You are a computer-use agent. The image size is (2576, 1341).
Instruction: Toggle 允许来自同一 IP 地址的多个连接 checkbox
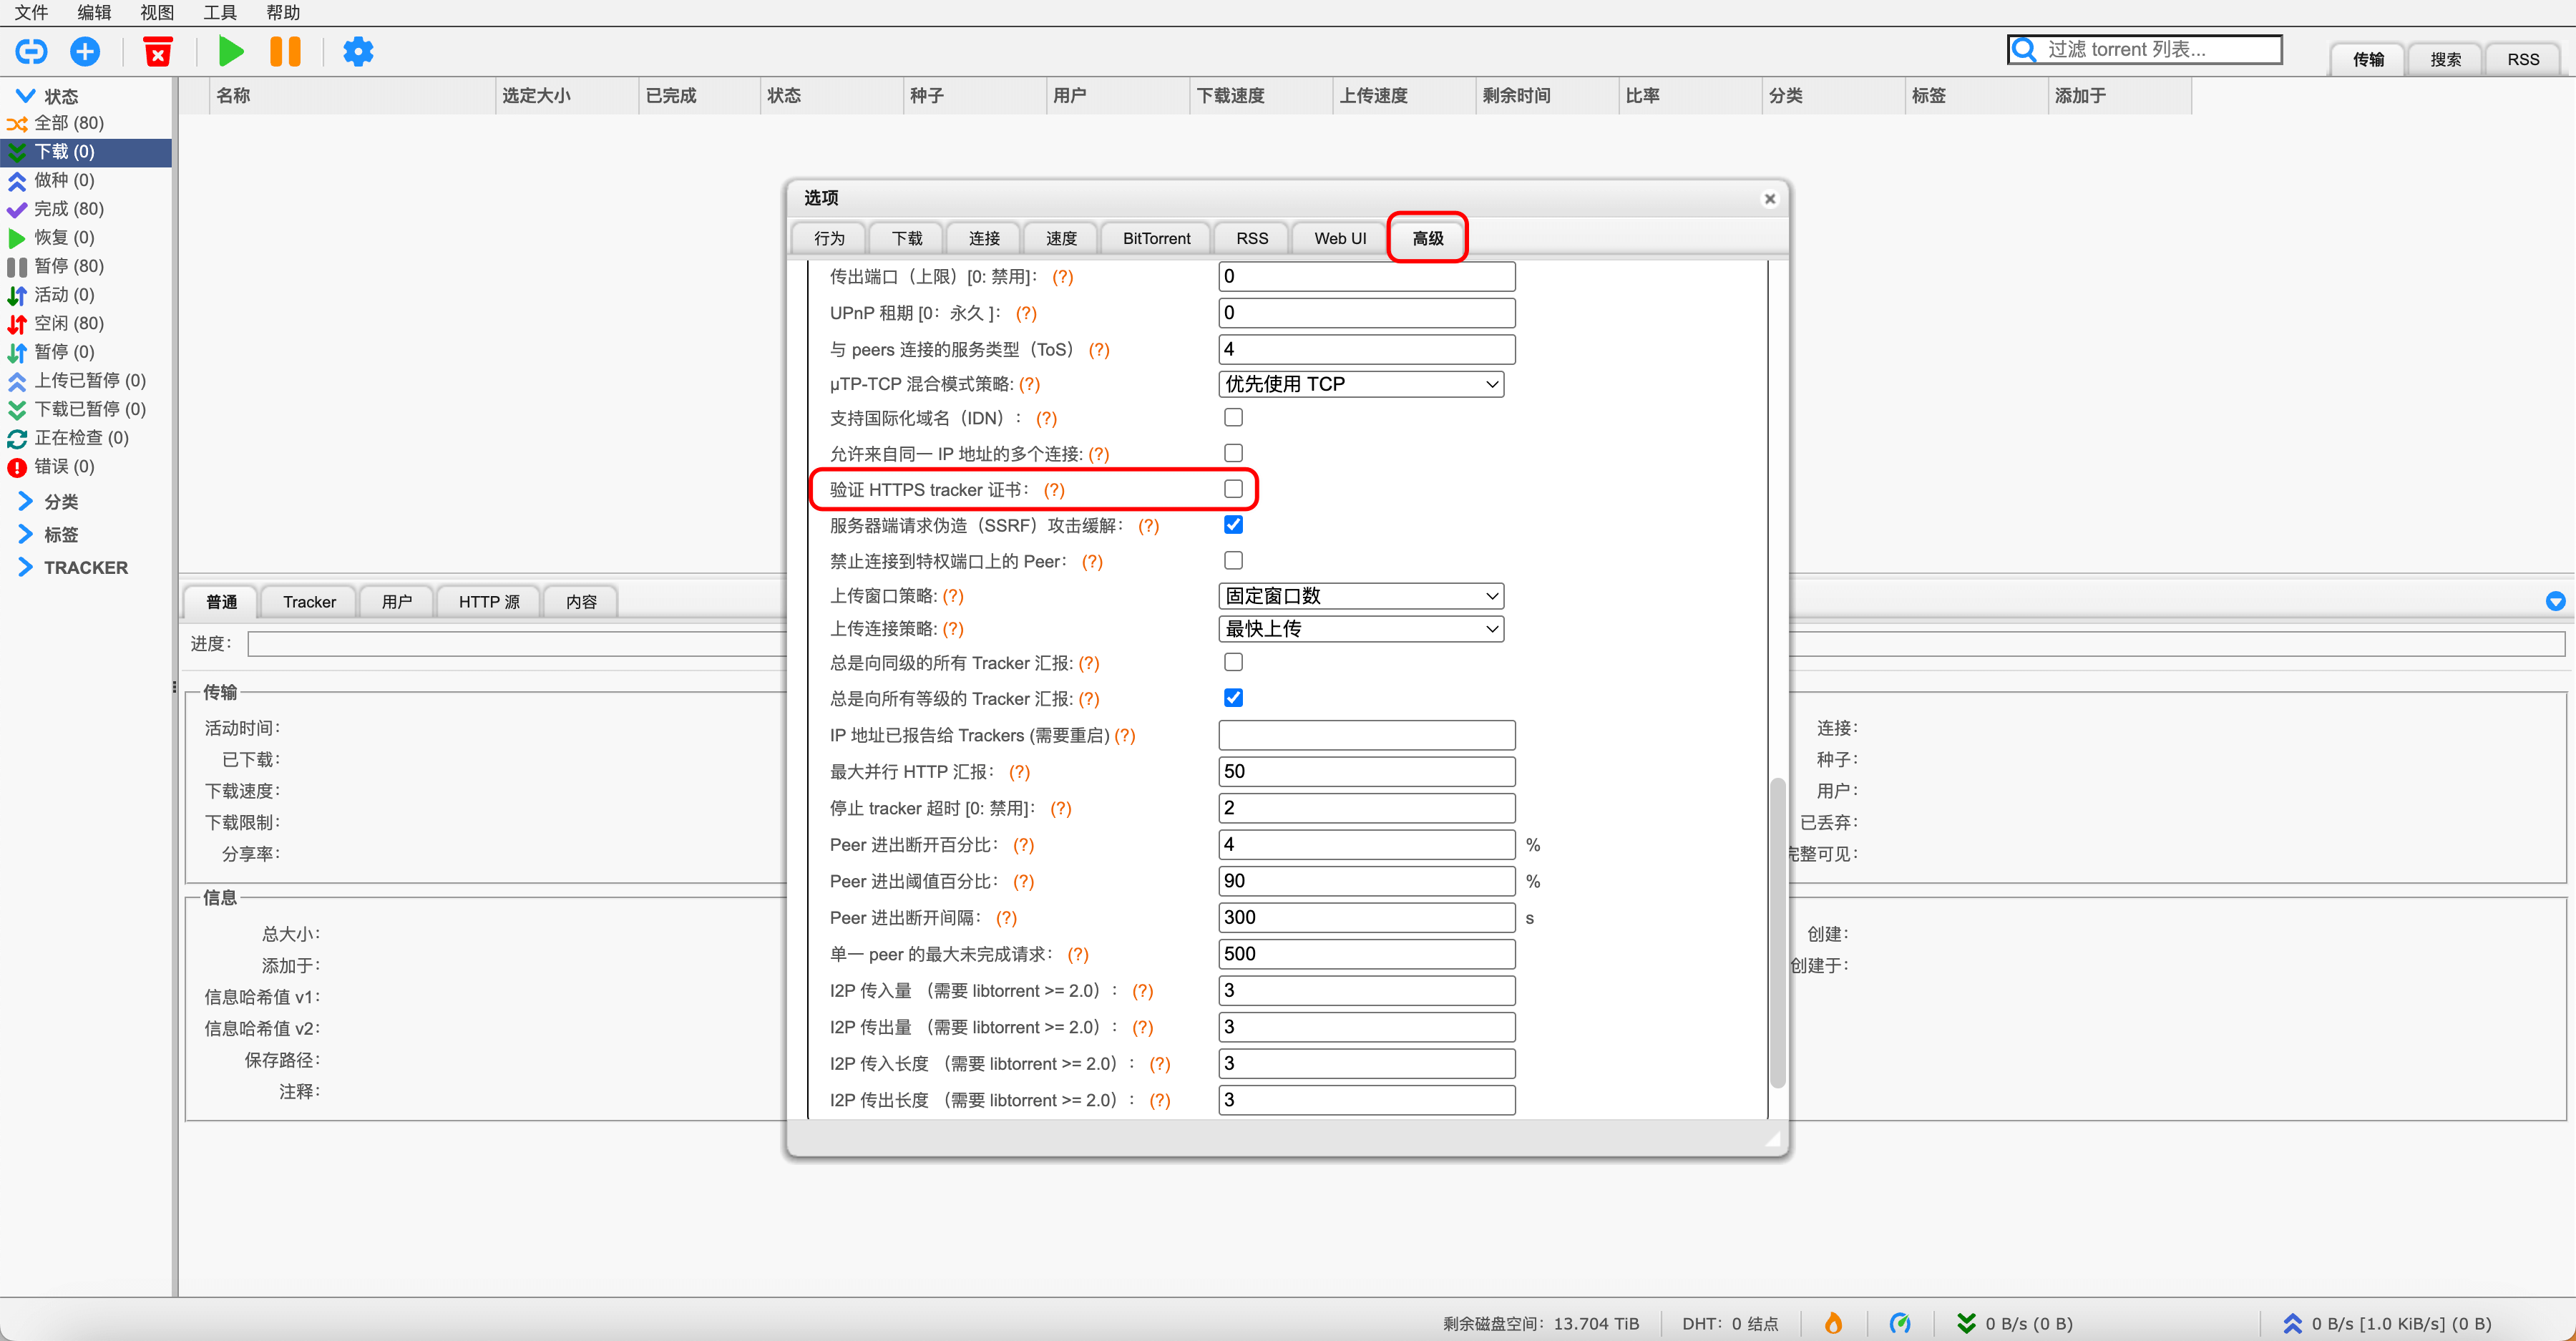coord(1233,453)
